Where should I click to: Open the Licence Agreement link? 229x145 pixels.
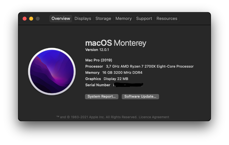click(154, 117)
